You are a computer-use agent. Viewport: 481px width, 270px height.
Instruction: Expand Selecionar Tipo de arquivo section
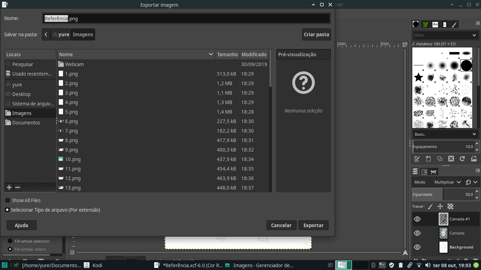[x=7, y=210]
